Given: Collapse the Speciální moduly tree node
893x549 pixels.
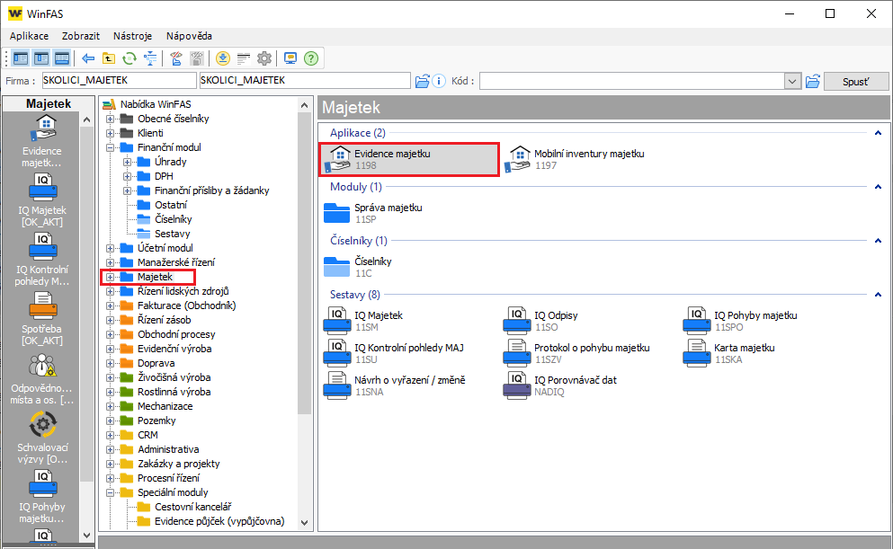Looking at the screenshot, I should point(111,492).
